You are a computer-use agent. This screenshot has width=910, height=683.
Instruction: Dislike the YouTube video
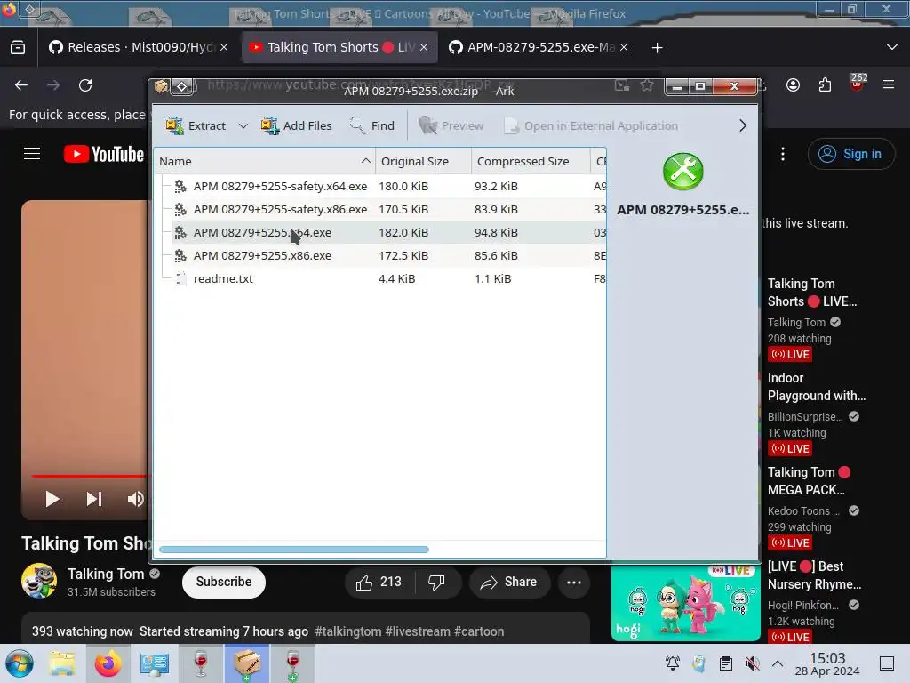[436, 582]
